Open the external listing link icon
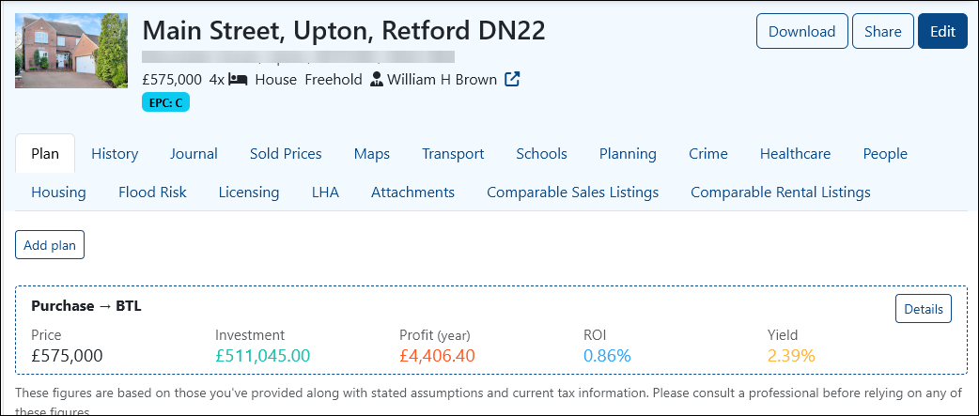The height and width of the screenshot is (416, 979). pos(512,80)
